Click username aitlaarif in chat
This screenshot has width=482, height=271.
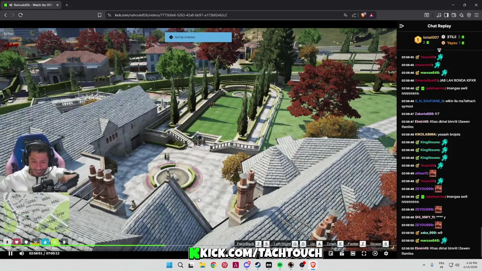pos(421,174)
